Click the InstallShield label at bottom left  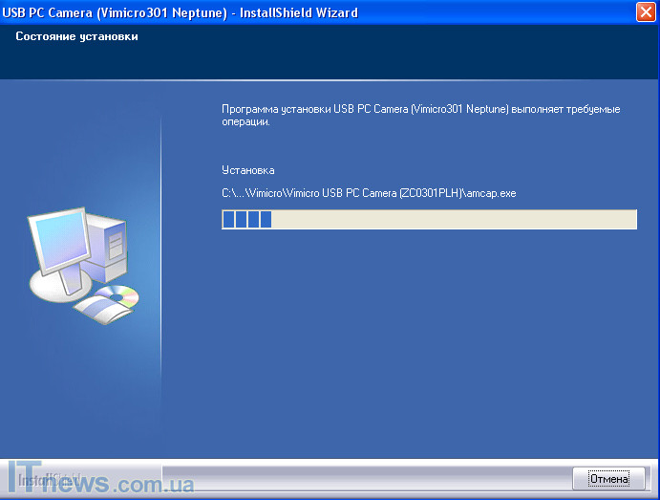38,477
